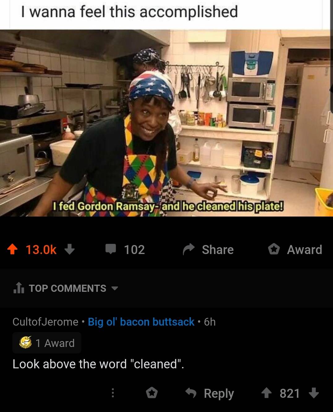Image resolution: width=333 pixels, height=412 pixels.
Task: Click the sort arrow beside TOP COMMENTS
Action: pos(114,289)
